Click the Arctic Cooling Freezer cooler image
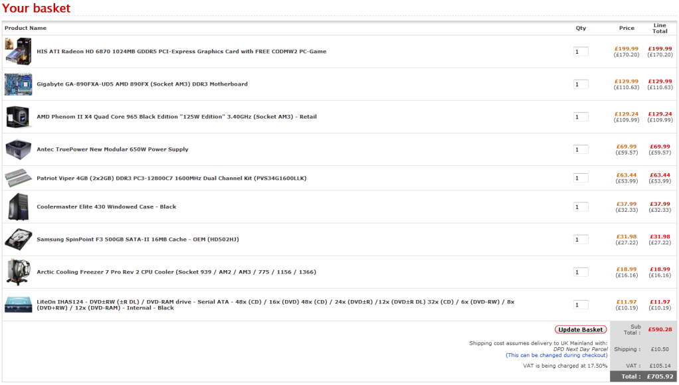Image resolution: width=679 pixels, height=385 pixels. (18, 271)
